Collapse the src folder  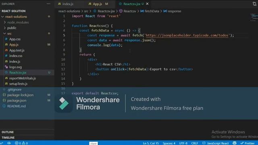[x=9, y=33]
